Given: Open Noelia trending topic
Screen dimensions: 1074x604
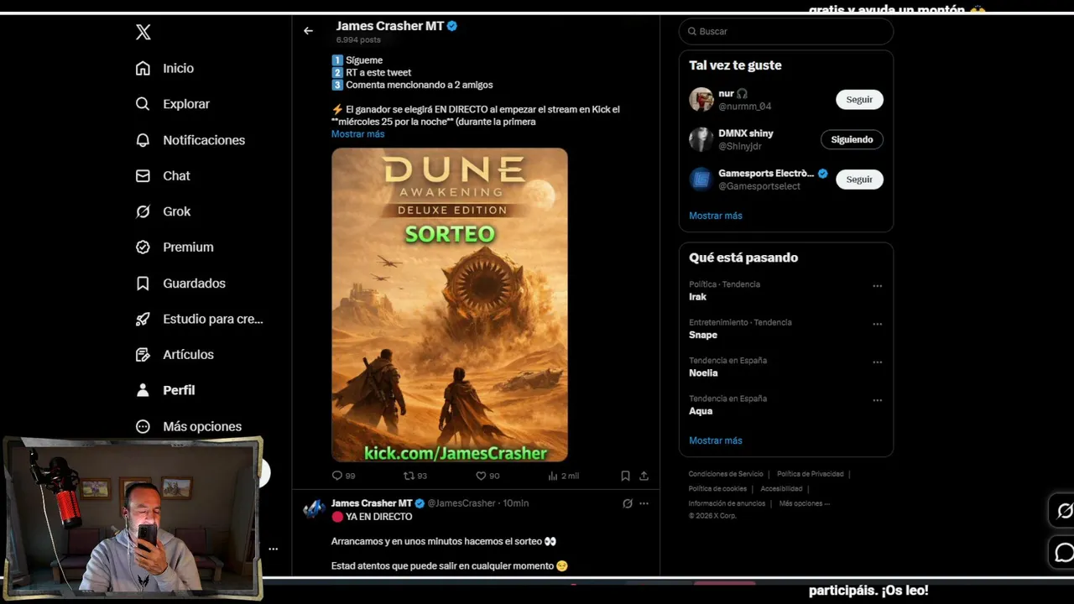Looking at the screenshot, I should pyautogui.click(x=703, y=373).
